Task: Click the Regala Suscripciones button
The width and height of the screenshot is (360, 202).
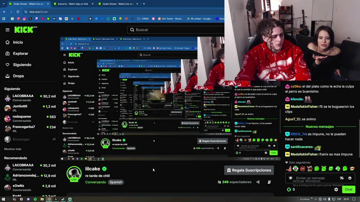Action: (x=249, y=170)
